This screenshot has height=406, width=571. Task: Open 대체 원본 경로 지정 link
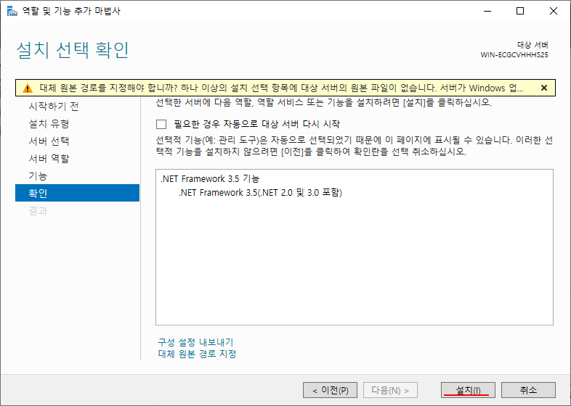(x=197, y=354)
